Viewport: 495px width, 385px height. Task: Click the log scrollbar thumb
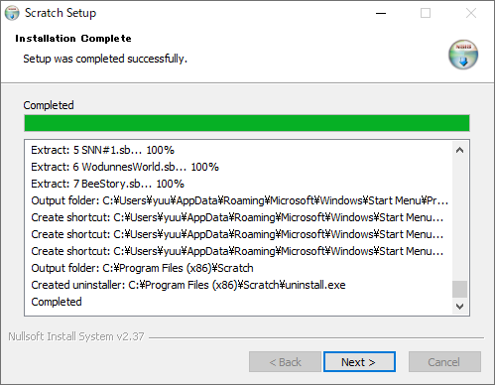459,290
